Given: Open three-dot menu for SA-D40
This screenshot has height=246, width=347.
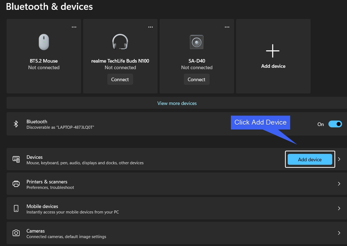Looking at the screenshot, I should tap(227, 27).
